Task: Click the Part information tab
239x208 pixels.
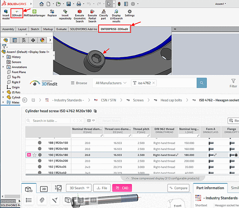Action: tap(210, 188)
